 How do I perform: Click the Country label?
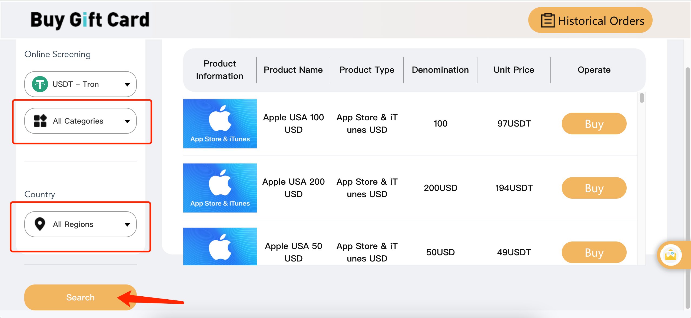click(x=40, y=194)
